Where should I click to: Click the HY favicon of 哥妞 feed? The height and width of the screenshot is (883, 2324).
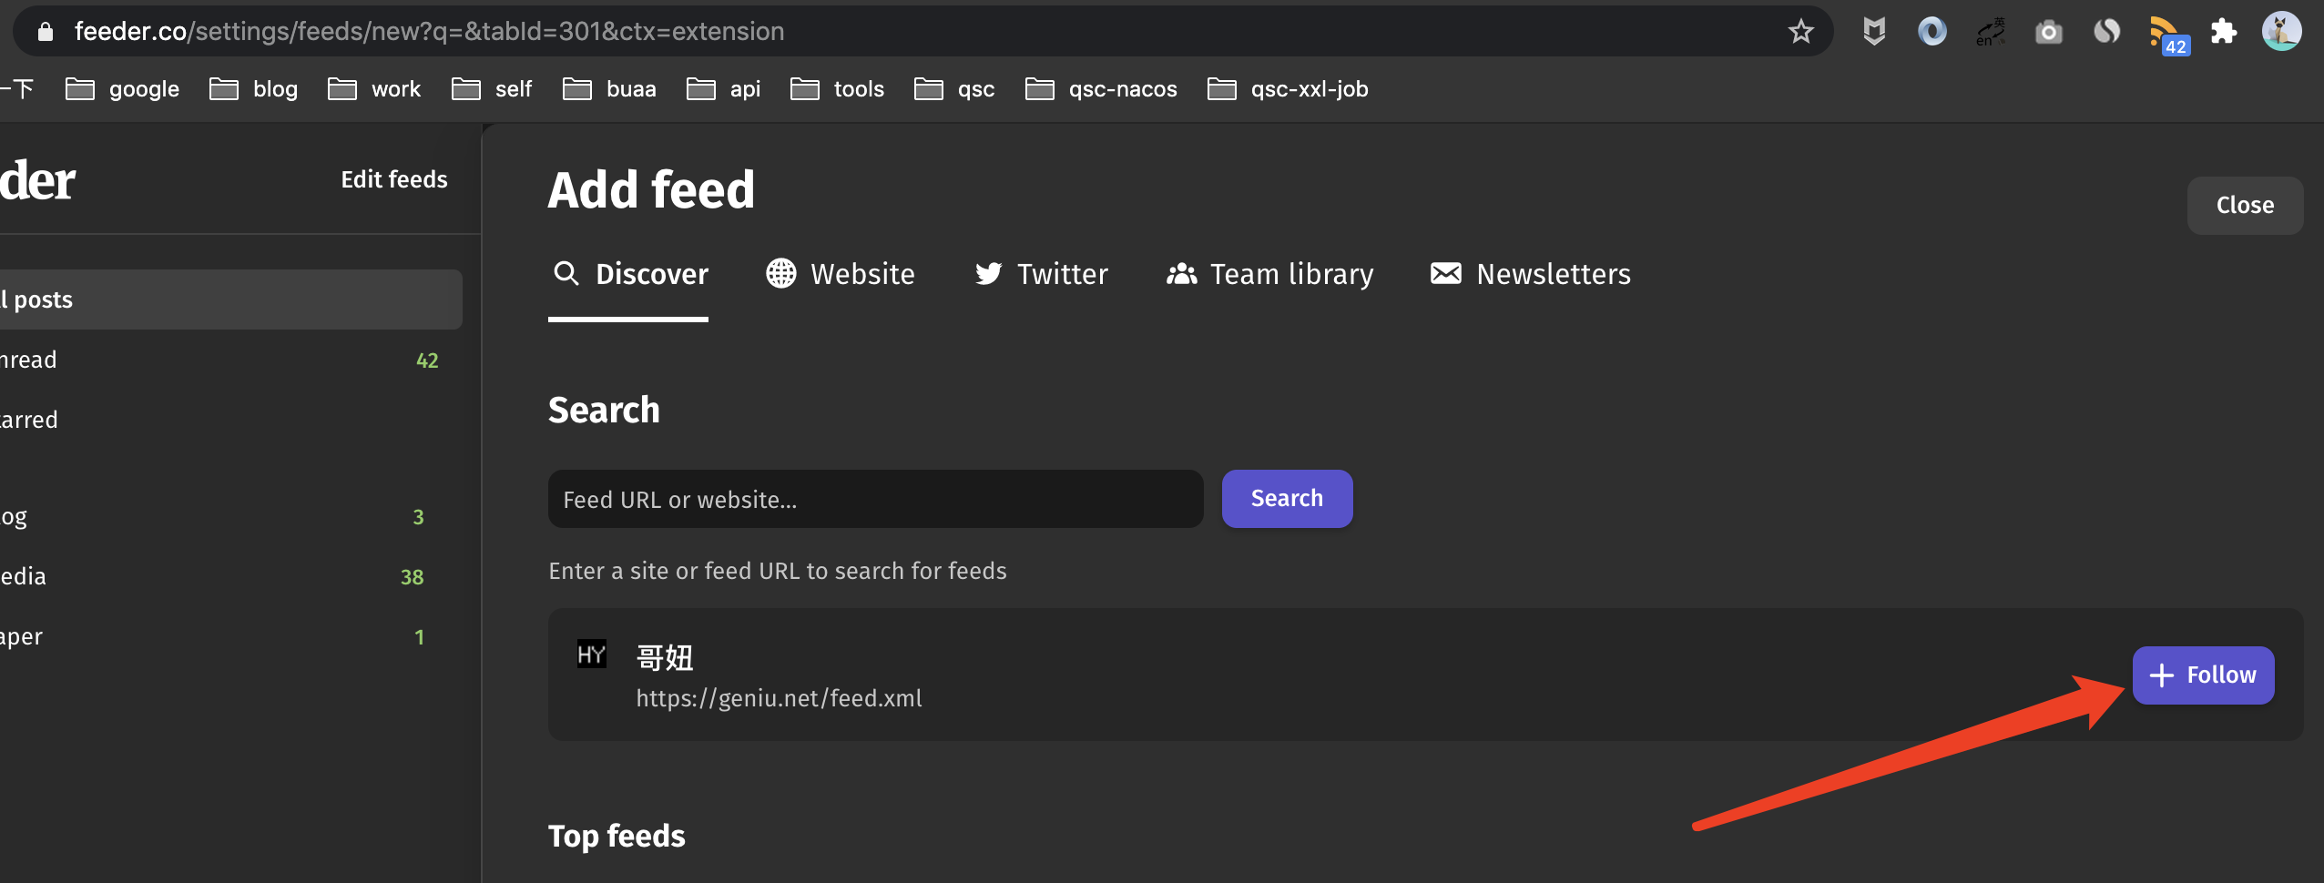click(592, 655)
